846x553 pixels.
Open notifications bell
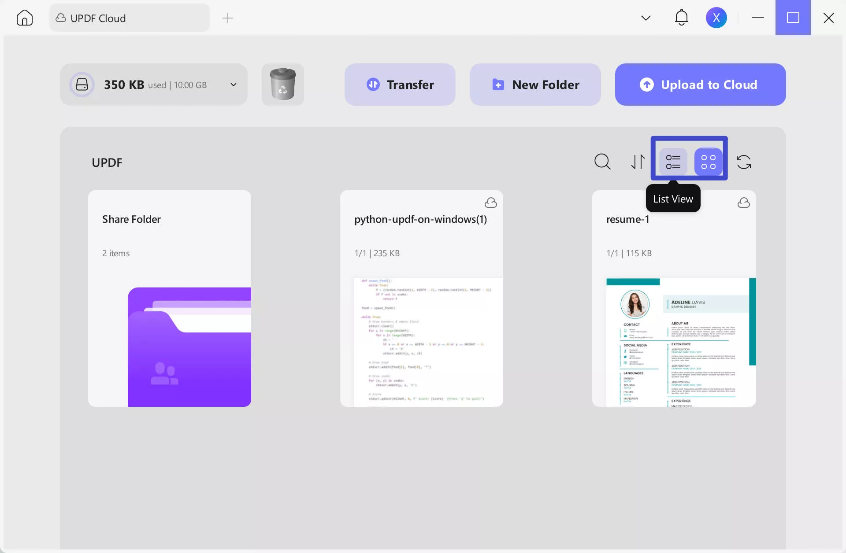pyautogui.click(x=681, y=18)
